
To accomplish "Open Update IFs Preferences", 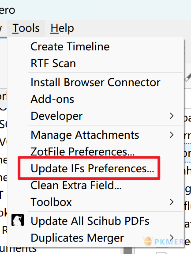I will pyautogui.click(x=92, y=168).
